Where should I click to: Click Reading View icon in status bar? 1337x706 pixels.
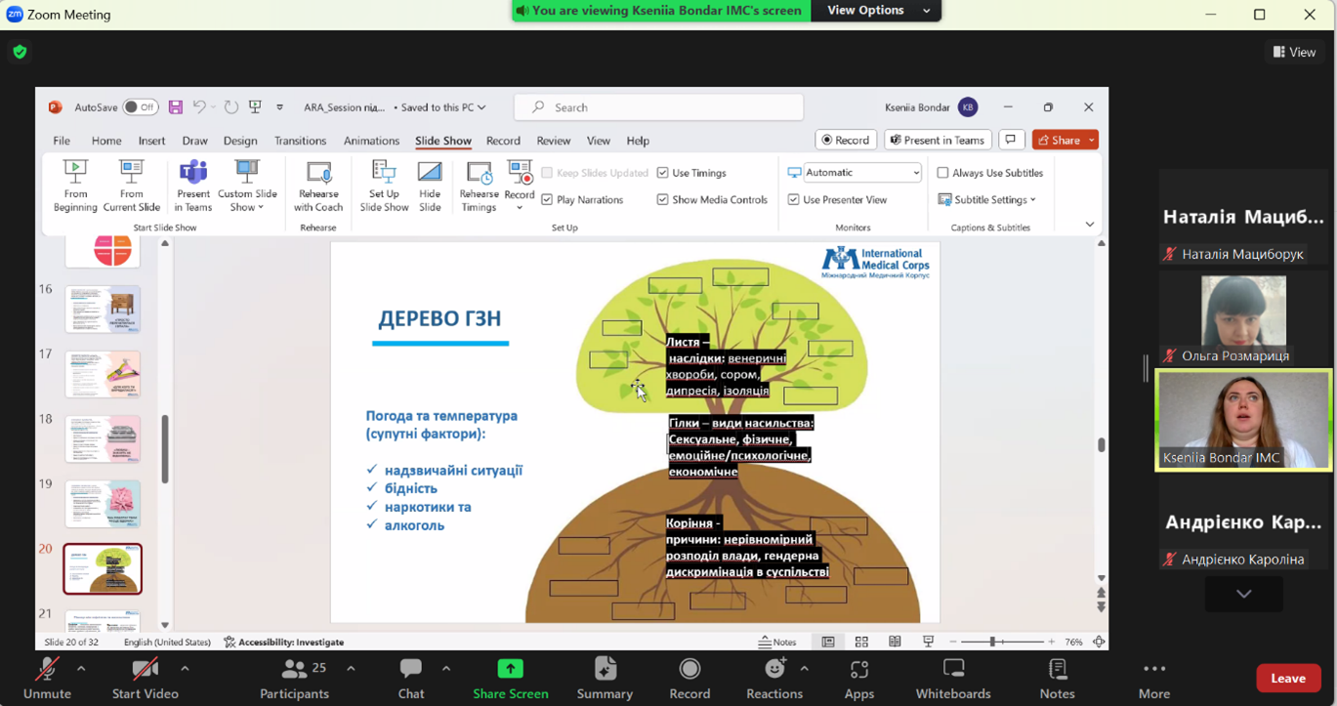(x=895, y=642)
